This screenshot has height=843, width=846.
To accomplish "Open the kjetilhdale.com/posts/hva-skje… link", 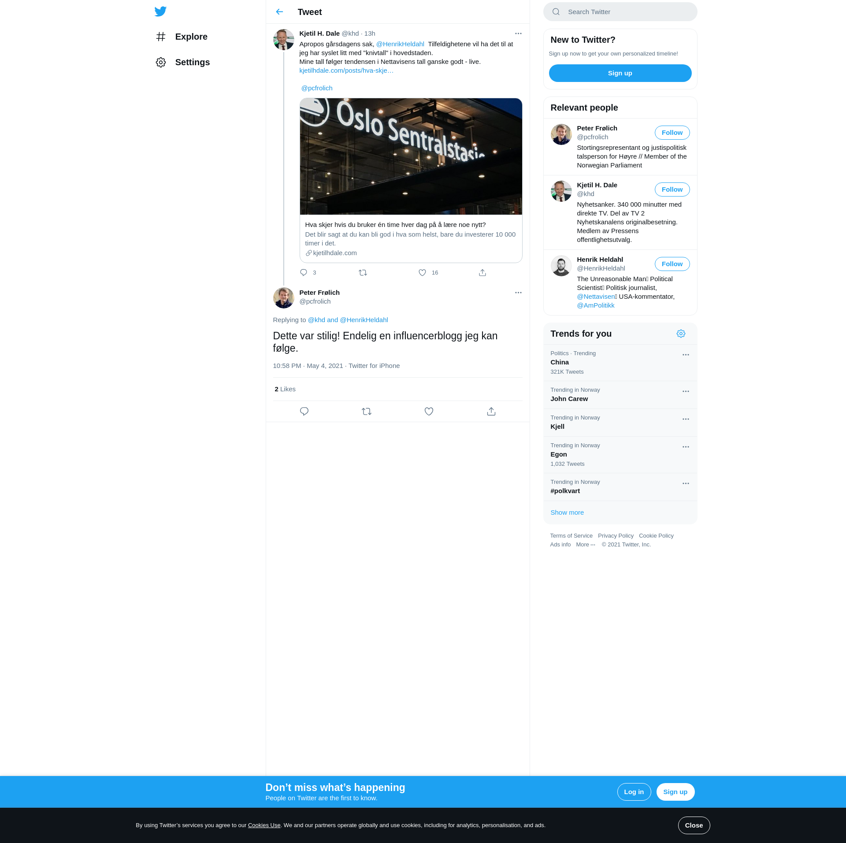I will pyautogui.click(x=346, y=71).
